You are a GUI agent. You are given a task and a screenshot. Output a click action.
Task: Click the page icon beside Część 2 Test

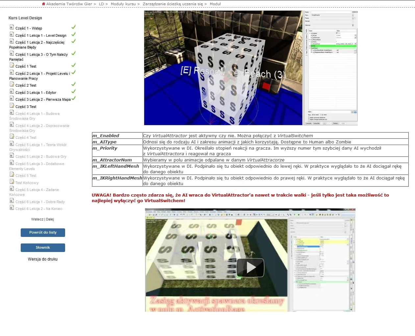(x=12, y=84)
